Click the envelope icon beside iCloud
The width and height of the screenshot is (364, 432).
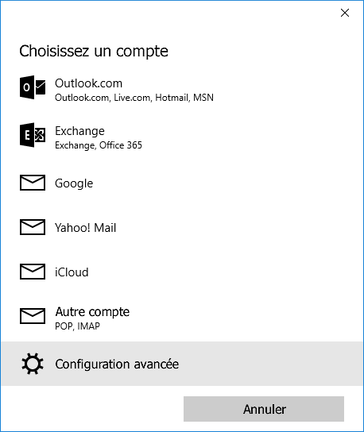33,272
